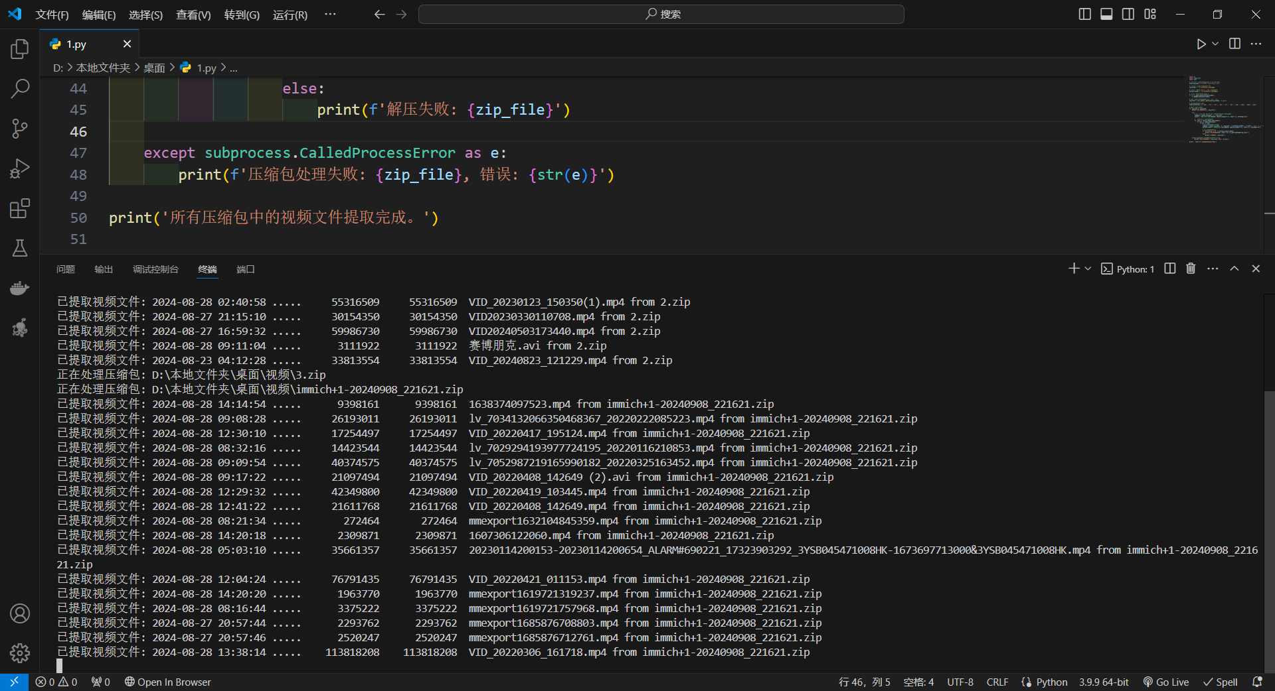Click the search command center box

[x=661, y=14]
